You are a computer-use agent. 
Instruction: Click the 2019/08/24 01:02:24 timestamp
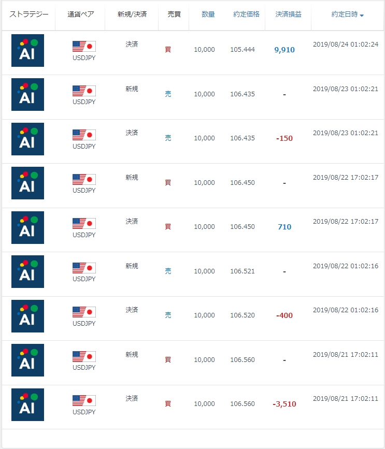pos(346,45)
